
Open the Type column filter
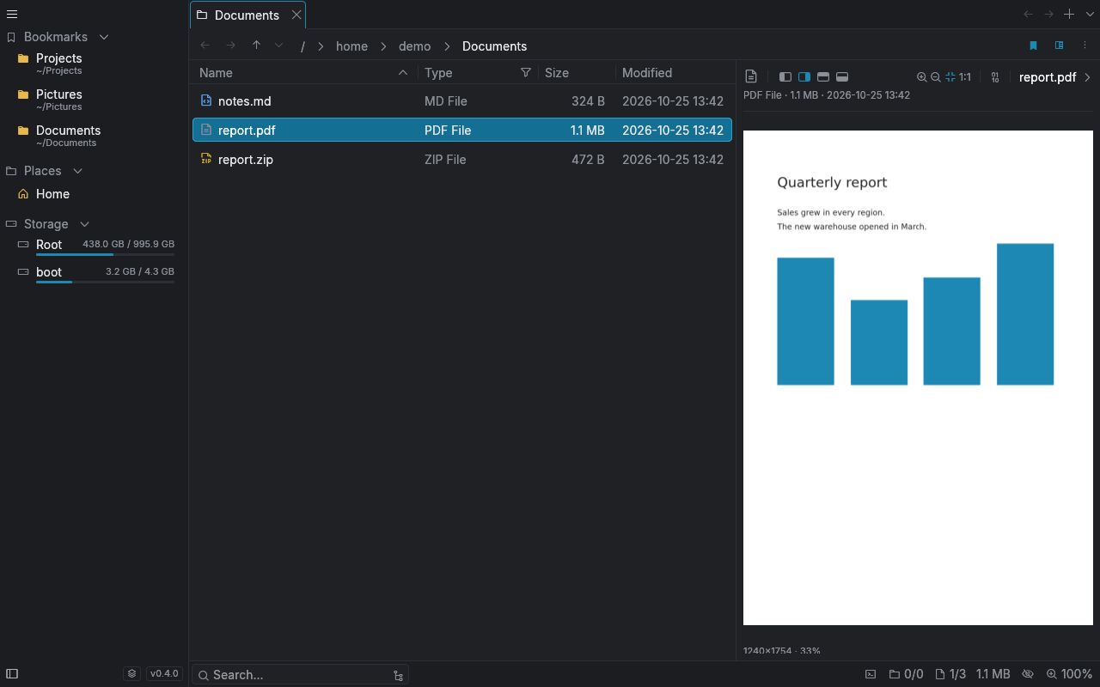click(x=526, y=73)
